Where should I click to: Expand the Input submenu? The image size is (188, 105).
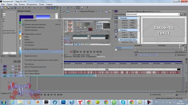point(42,37)
